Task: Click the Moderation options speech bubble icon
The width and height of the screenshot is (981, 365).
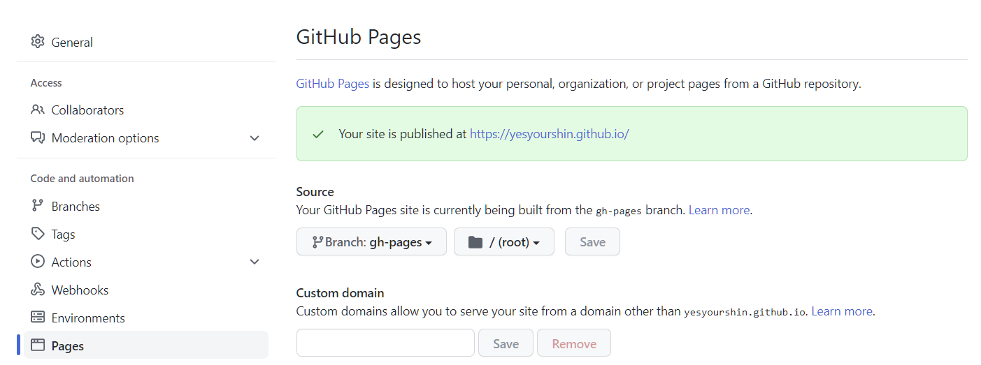Action: point(38,137)
